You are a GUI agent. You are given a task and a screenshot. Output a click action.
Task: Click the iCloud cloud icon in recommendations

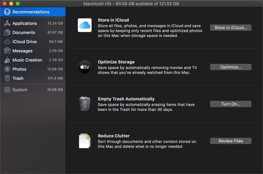85,25
